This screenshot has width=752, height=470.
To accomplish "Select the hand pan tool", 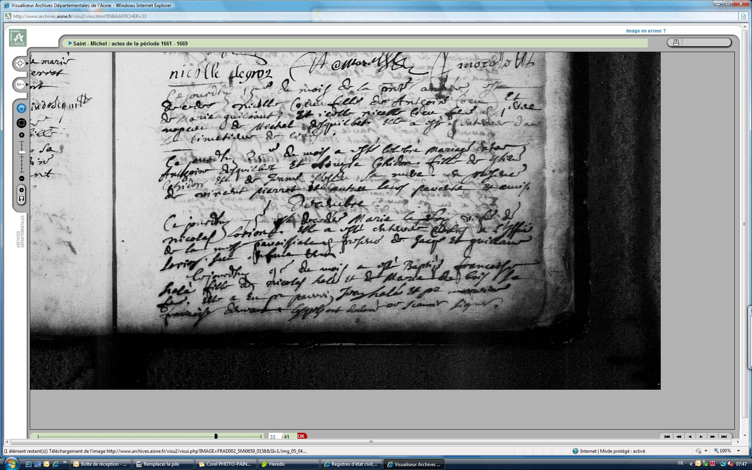I will point(22,108).
